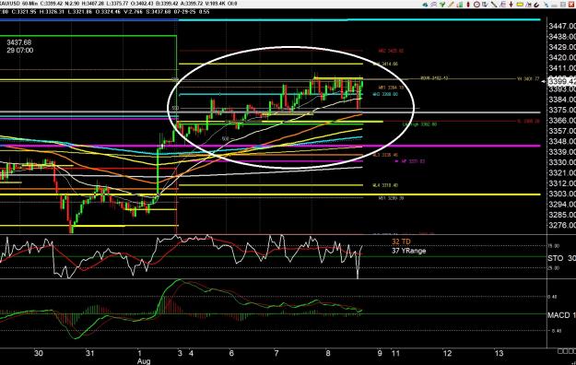This screenshot has height=365, width=576.
Task: Click the red down arrow icon
Action: pyautogui.click(x=511, y=5)
